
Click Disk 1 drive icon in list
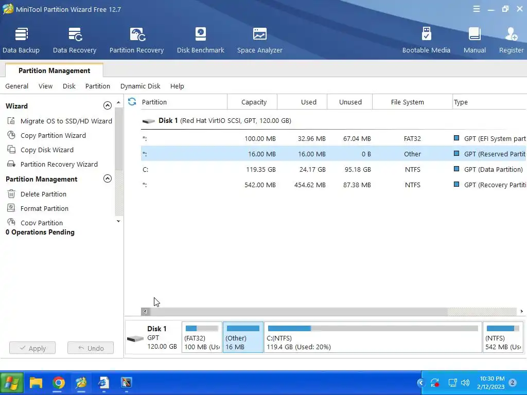pyautogui.click(x=149, y=121)
